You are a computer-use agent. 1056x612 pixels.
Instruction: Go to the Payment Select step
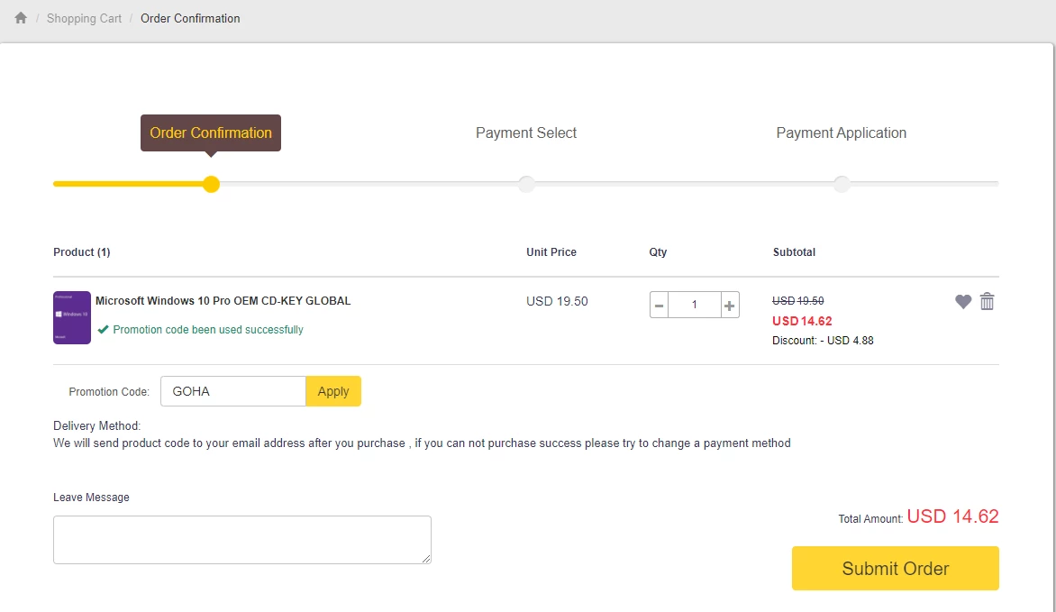pyautogui.click(x=526, y=132)
